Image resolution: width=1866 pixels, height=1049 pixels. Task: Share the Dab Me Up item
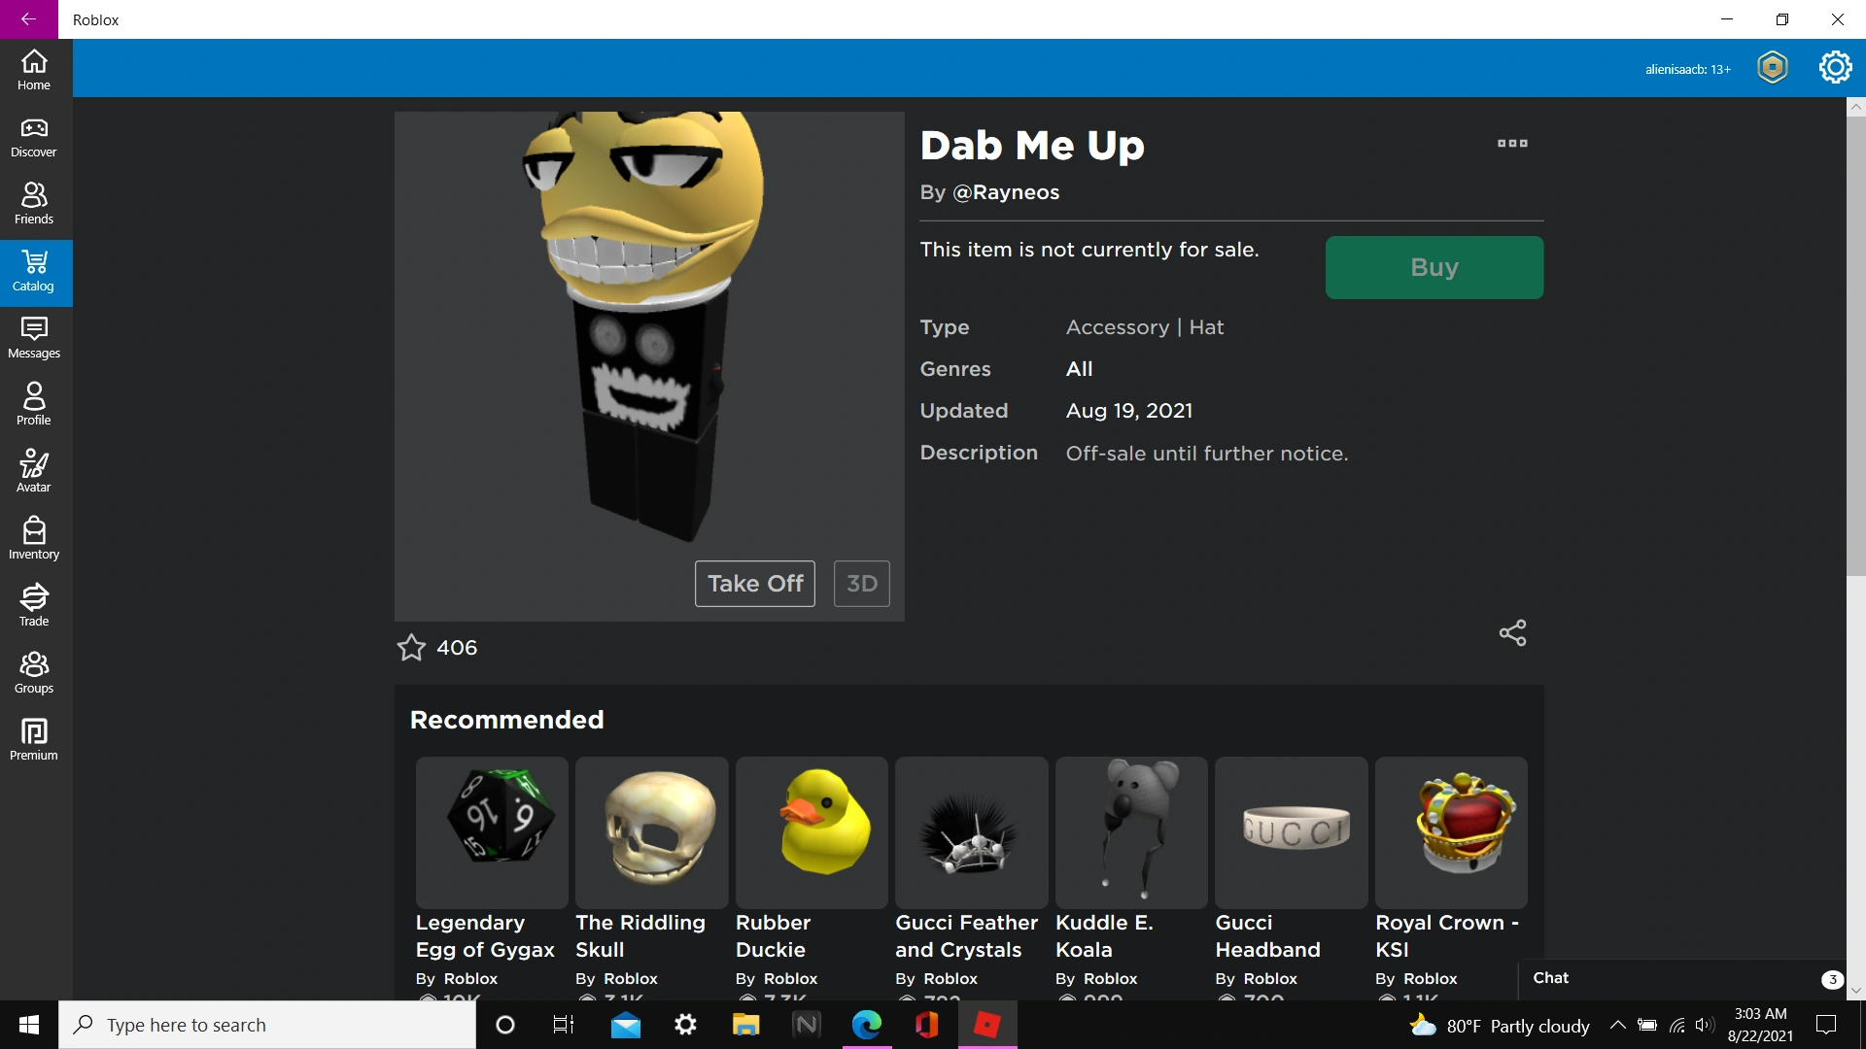pos(1512,632)
